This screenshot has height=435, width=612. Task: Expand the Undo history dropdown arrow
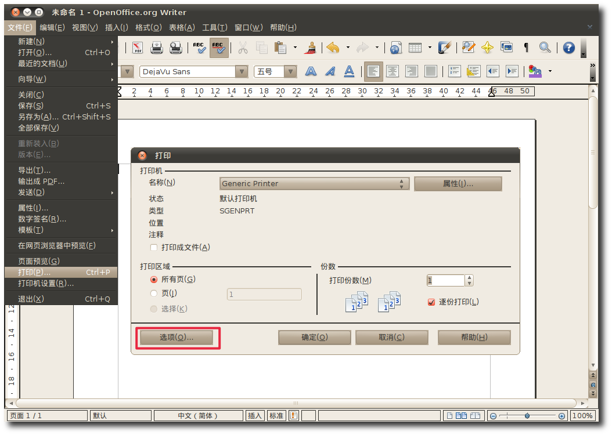(x=348, y=48)
